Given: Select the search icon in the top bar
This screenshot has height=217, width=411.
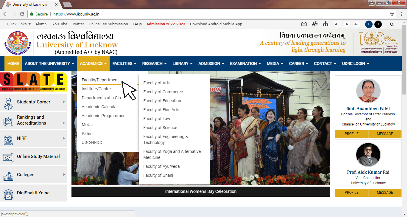Looking at the screenshot, I should [x=392, y=24].
